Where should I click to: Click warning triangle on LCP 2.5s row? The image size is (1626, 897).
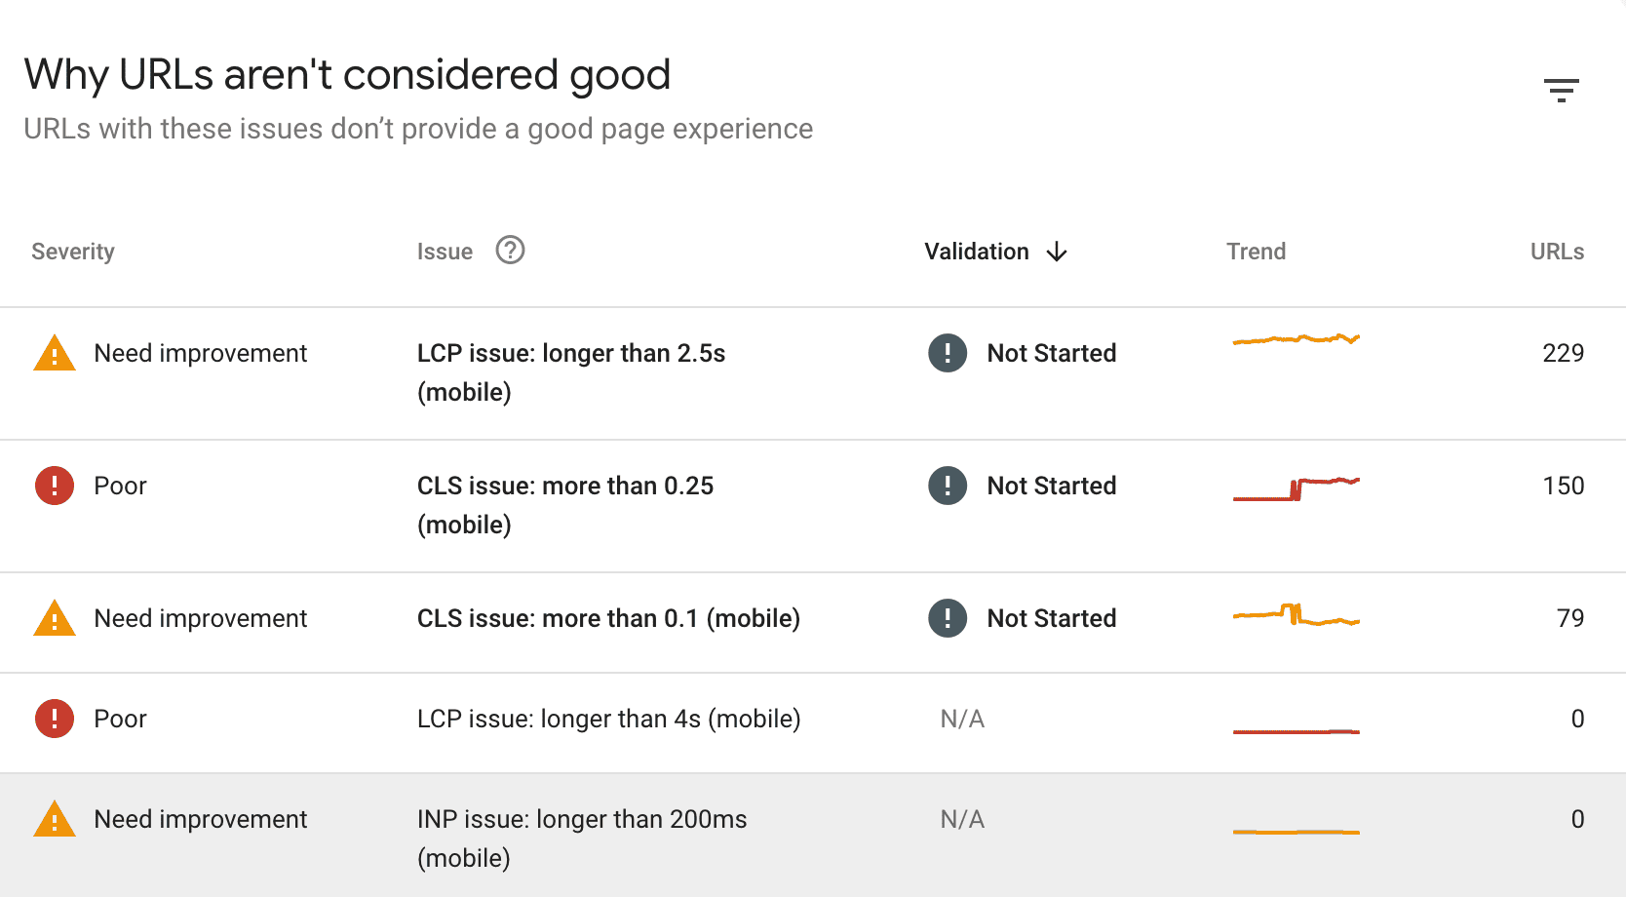(x=55, y=354)
